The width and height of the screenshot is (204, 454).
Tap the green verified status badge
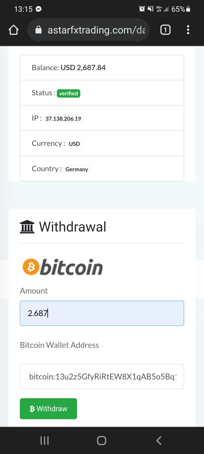68,93
